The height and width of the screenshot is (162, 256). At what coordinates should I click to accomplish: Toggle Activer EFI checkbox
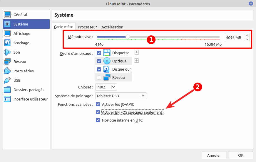pos(98,112)
